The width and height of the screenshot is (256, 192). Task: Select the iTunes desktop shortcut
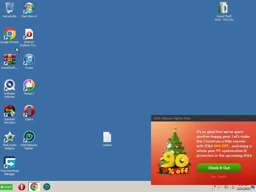[x=29, y=61]
